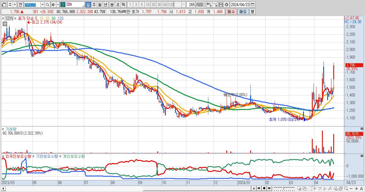Image resolution: width=365 pixels, height=192 pixels.
Task: Click the bottom horizontal chart scrollbar
Action: point(126,188)
